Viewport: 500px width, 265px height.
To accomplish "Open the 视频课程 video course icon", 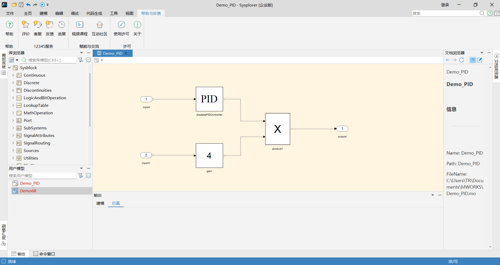I will (79, 25).
